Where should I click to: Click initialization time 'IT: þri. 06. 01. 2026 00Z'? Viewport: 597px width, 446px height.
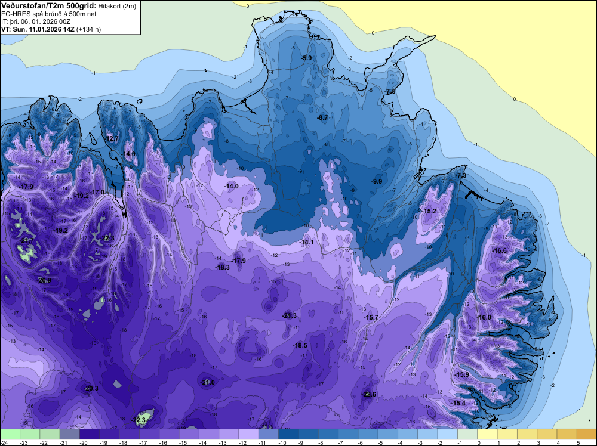point(36,21)
